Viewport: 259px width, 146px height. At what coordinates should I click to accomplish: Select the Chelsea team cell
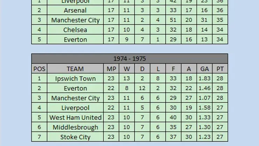pos(75,30)
